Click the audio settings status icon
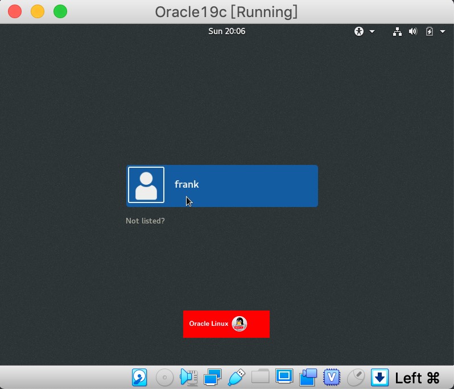This screenshot has height=389, width=454. [189, 377]
